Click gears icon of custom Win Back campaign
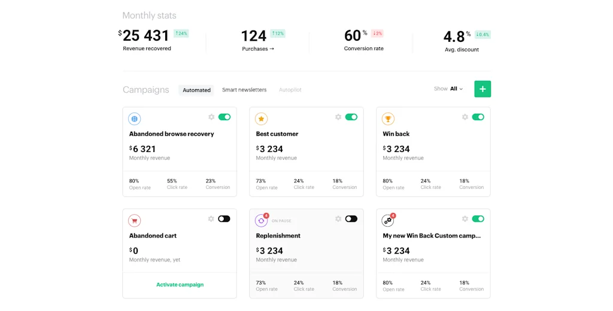 pyautogui.click(x=388, y=221)
